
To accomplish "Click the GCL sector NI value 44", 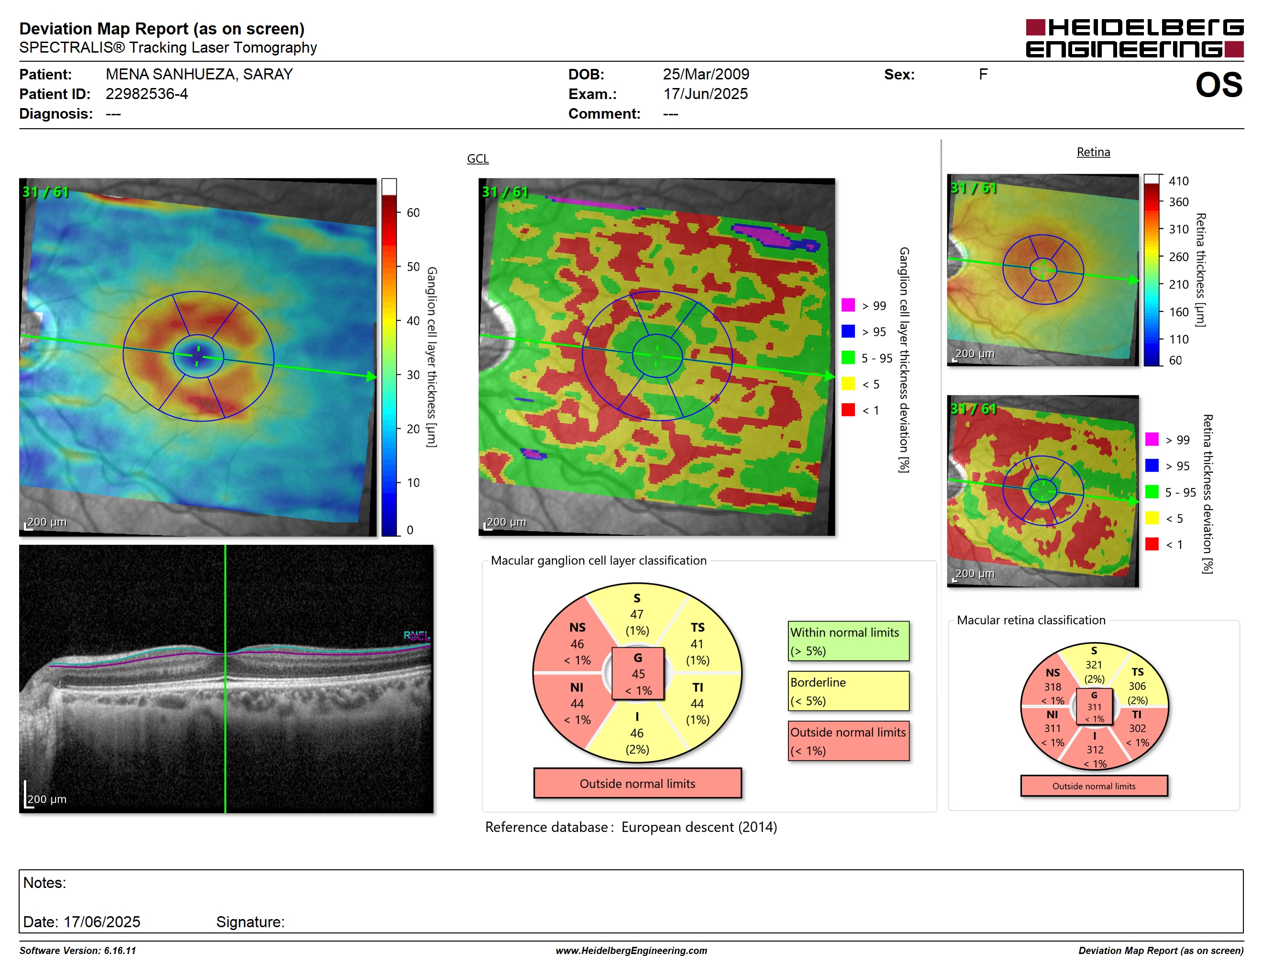I will (577, 704).
